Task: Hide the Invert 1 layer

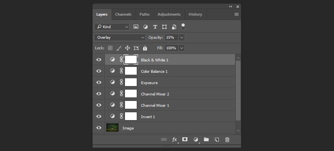Action: (99, 117)
